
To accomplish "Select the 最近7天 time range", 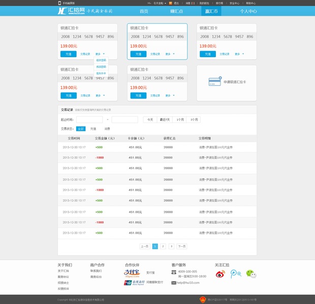I will [x=165, y=120].
